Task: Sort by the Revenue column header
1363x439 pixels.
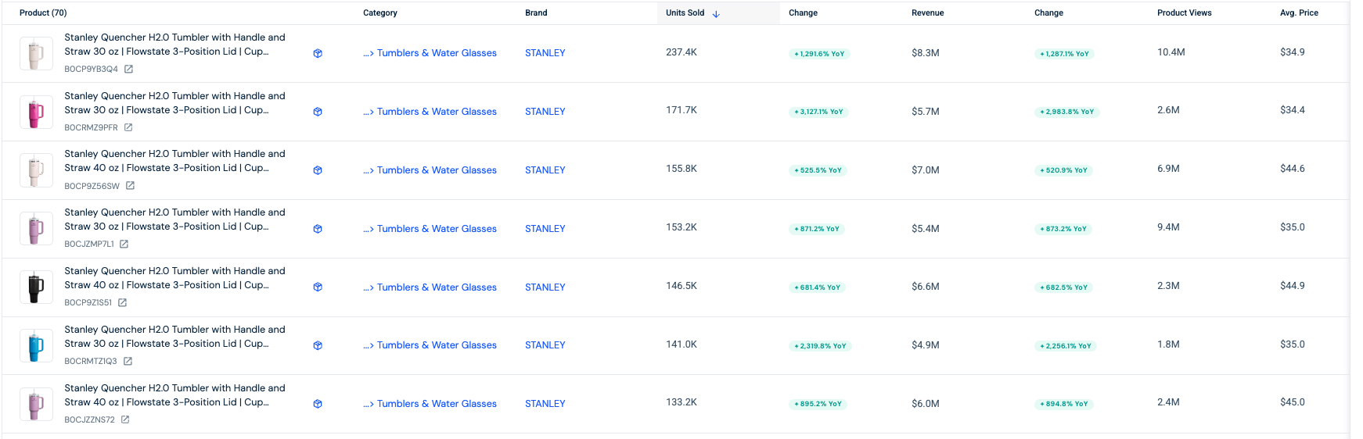Action: tap(927, 13)
